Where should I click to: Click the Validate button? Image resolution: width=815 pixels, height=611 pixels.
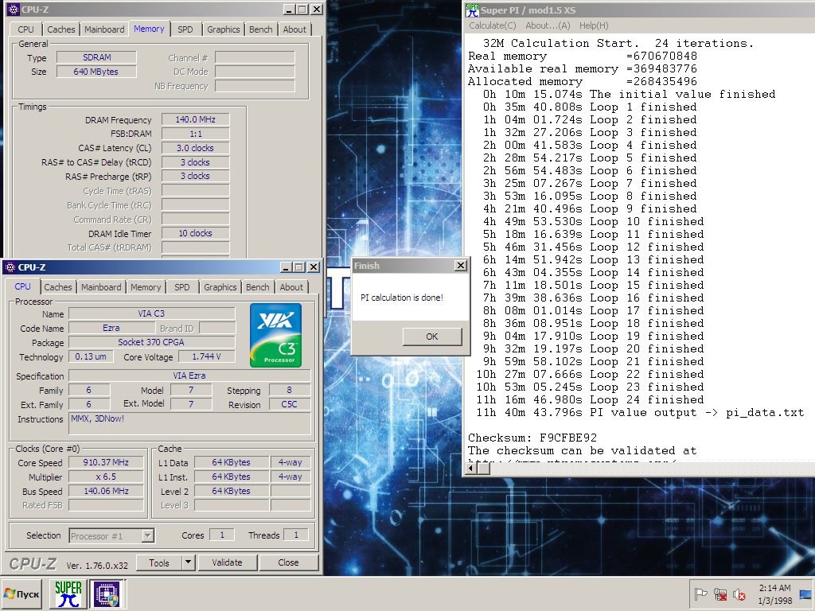pos(227,562)
